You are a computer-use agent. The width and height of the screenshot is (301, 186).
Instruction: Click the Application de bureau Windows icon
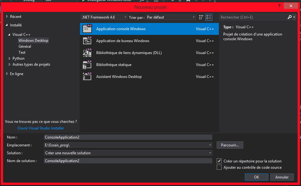[x=87, y=41]
